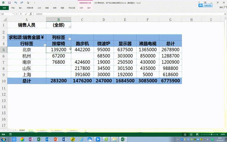Screen dimensions: 227x142
Task: Switch to the 审阅 (Review) ribbon tab
Action: coord(55,8)
